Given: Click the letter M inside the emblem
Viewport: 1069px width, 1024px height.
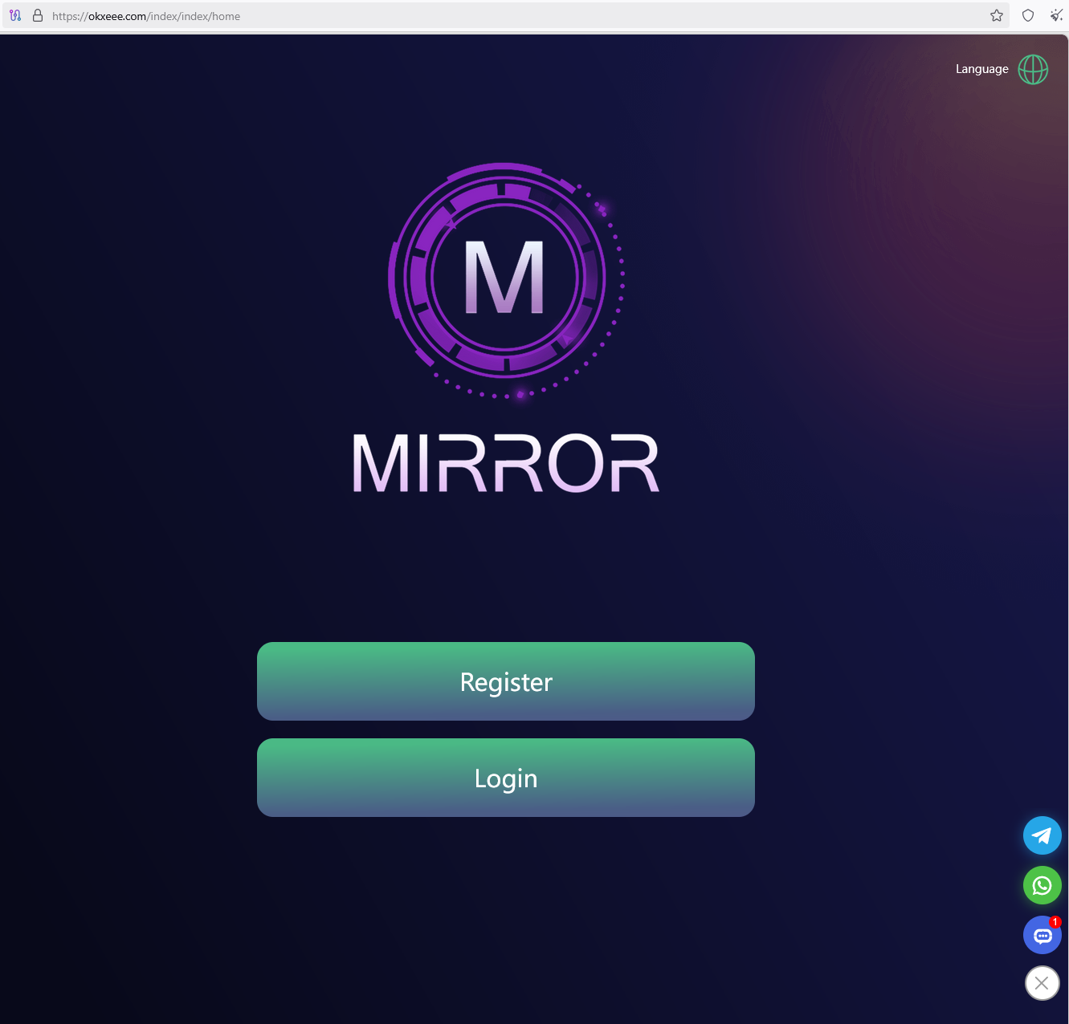Looking at the screenshot, I should tap(504, 278).
